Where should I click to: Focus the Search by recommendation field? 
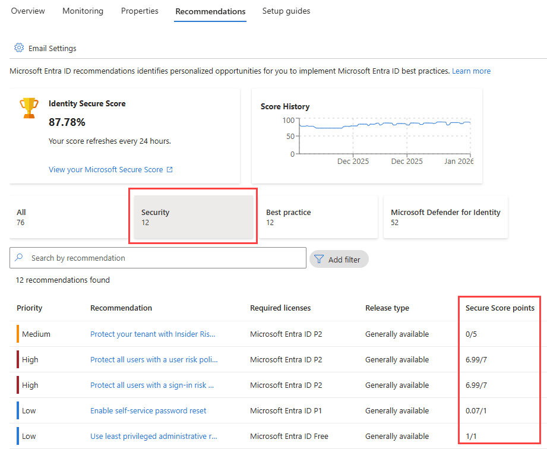click(x=158, y=258)
